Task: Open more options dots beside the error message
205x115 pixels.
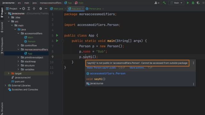Action: point(193,63)
